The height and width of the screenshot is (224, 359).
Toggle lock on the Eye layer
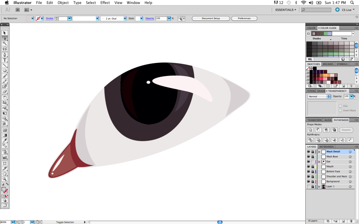pos(312,162)
